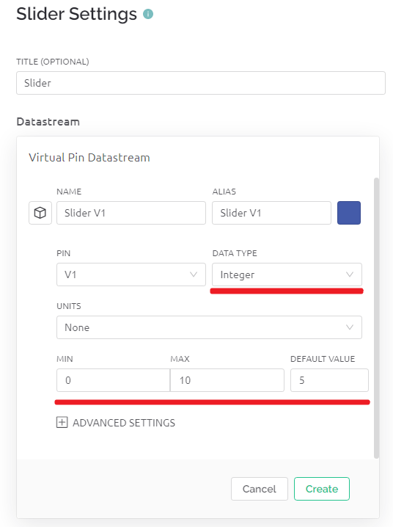
Task: Open the Units dropdown showing None
Action: pyautogui.click(x=209, y=327)
